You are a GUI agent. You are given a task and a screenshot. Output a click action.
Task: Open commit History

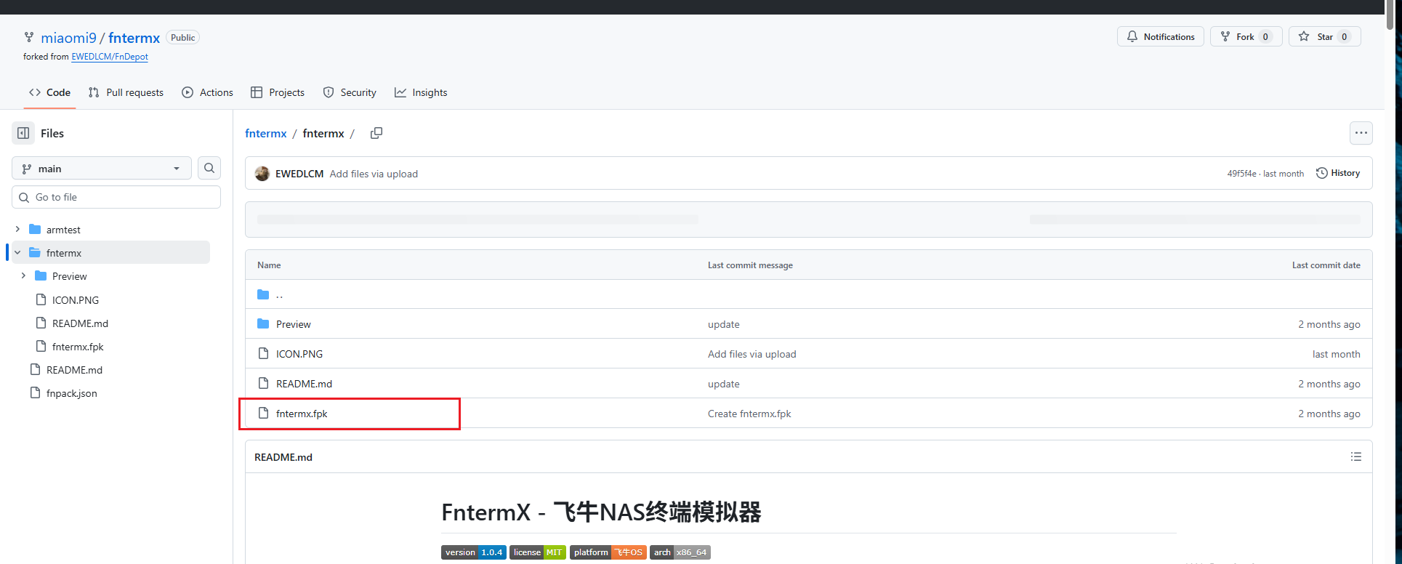click(x=1338, y=173)
